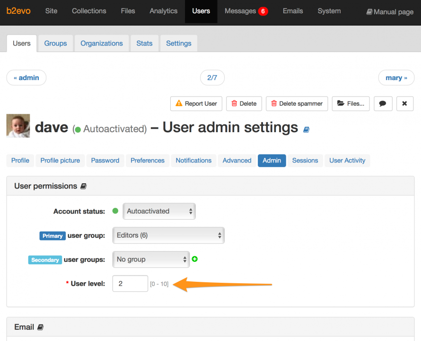This screenshot has width=421, height=341.
Task: Open the Users menu in top bar
Action: coord(201,11)
